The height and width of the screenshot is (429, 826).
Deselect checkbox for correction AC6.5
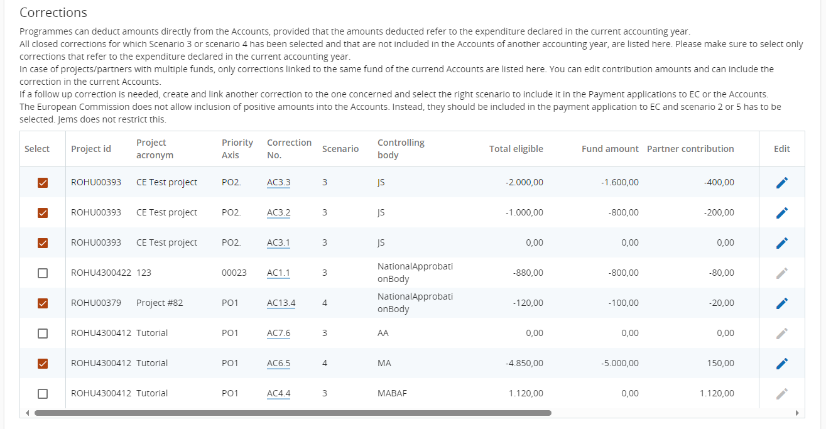pyautogui.click(x=43, y=364)
